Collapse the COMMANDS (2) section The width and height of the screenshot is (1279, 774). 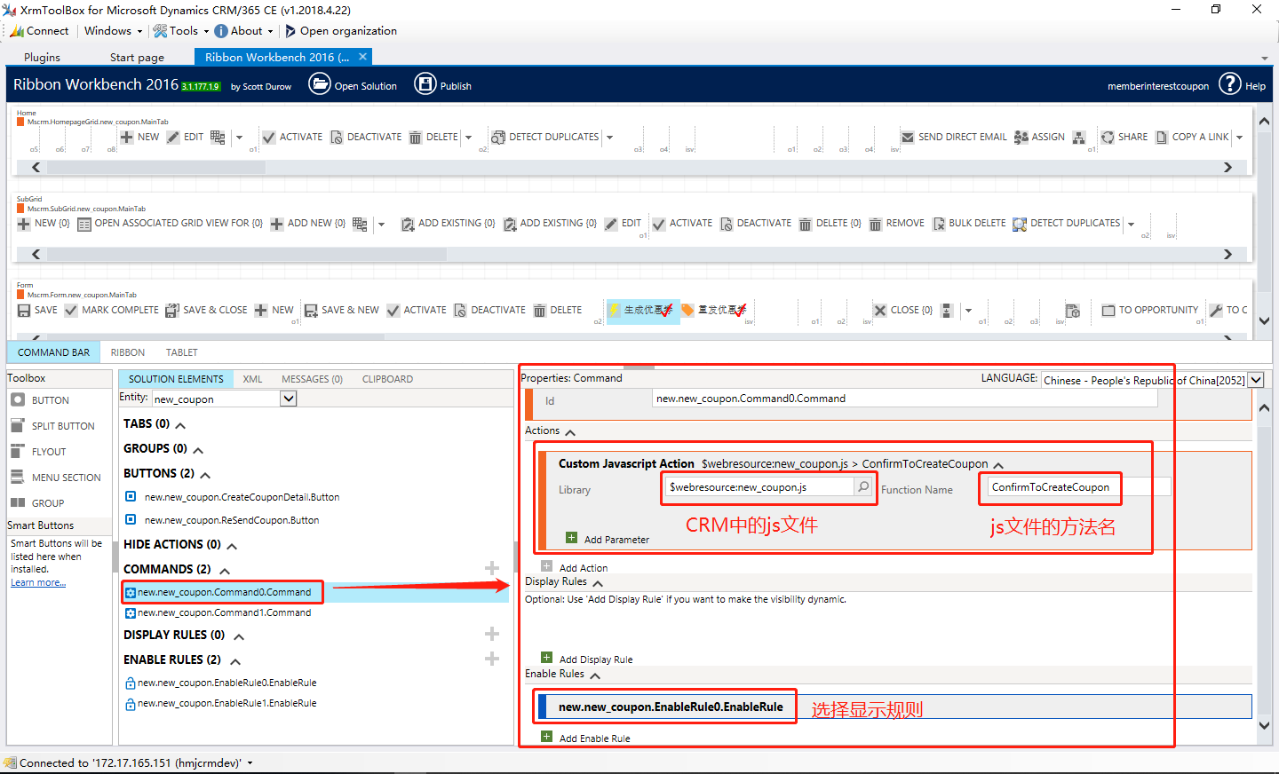pyautogui.click(x=225, y=571)
